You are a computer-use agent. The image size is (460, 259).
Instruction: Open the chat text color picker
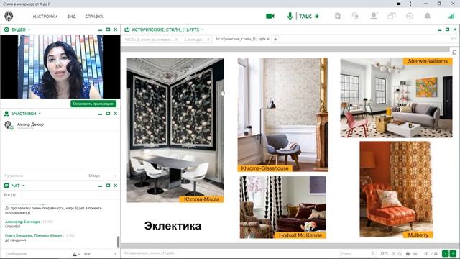point(75,254)
